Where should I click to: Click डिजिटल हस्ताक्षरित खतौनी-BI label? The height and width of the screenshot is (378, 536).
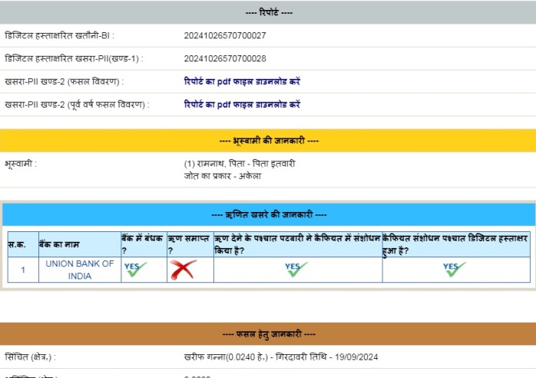coord(59,35)
